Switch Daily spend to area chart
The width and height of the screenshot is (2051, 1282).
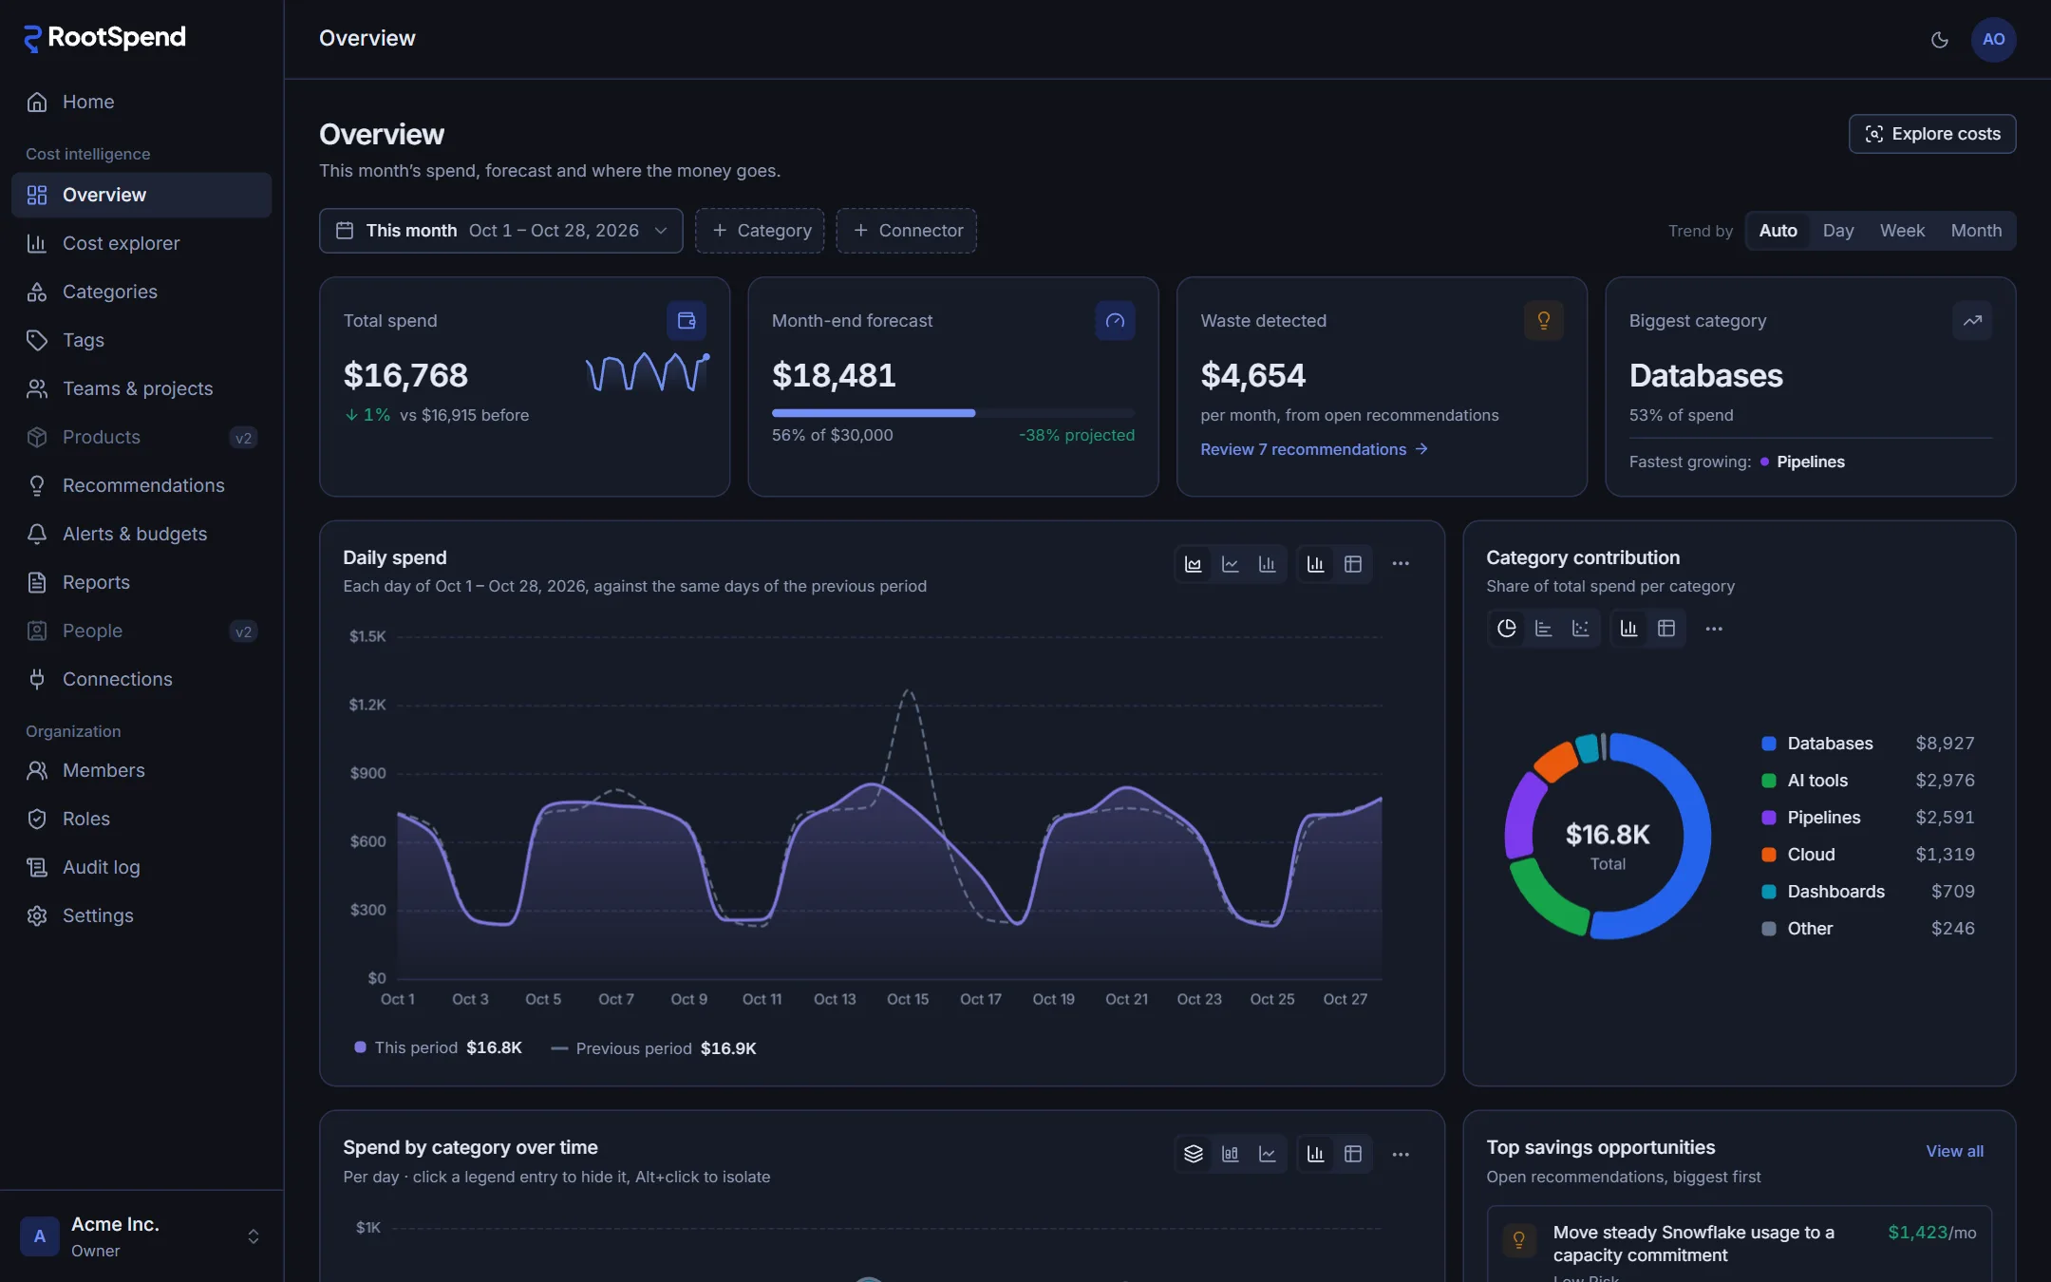tap(1194, 564)
